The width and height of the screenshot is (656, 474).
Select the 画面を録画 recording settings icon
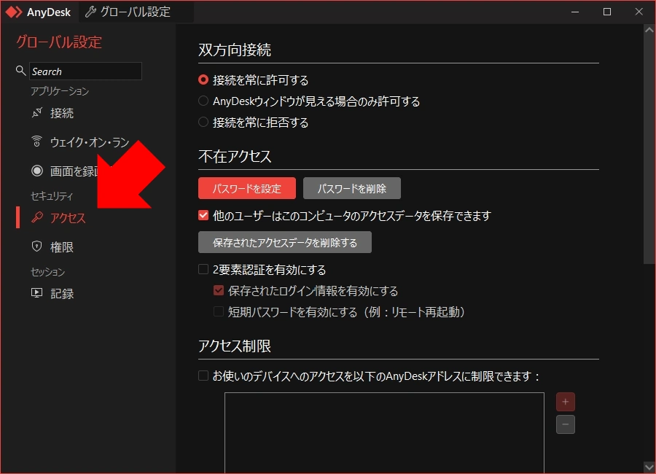36,171
